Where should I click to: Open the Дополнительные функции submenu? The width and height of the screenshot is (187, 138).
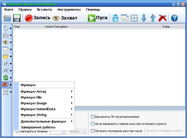click(x=44, y=121)
